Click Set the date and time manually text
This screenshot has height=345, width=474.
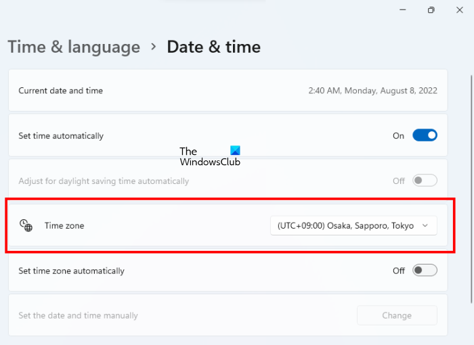coord(78,315)
